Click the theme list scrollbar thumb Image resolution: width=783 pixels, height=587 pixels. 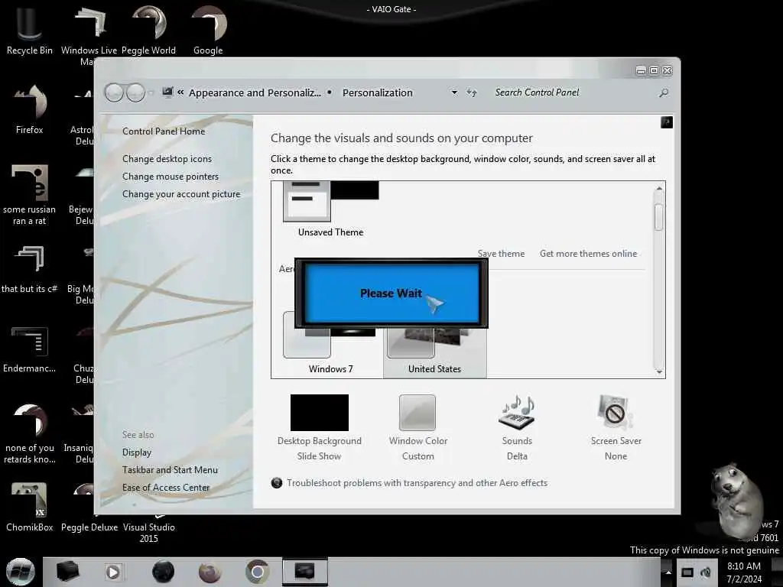tap(658, 217)
